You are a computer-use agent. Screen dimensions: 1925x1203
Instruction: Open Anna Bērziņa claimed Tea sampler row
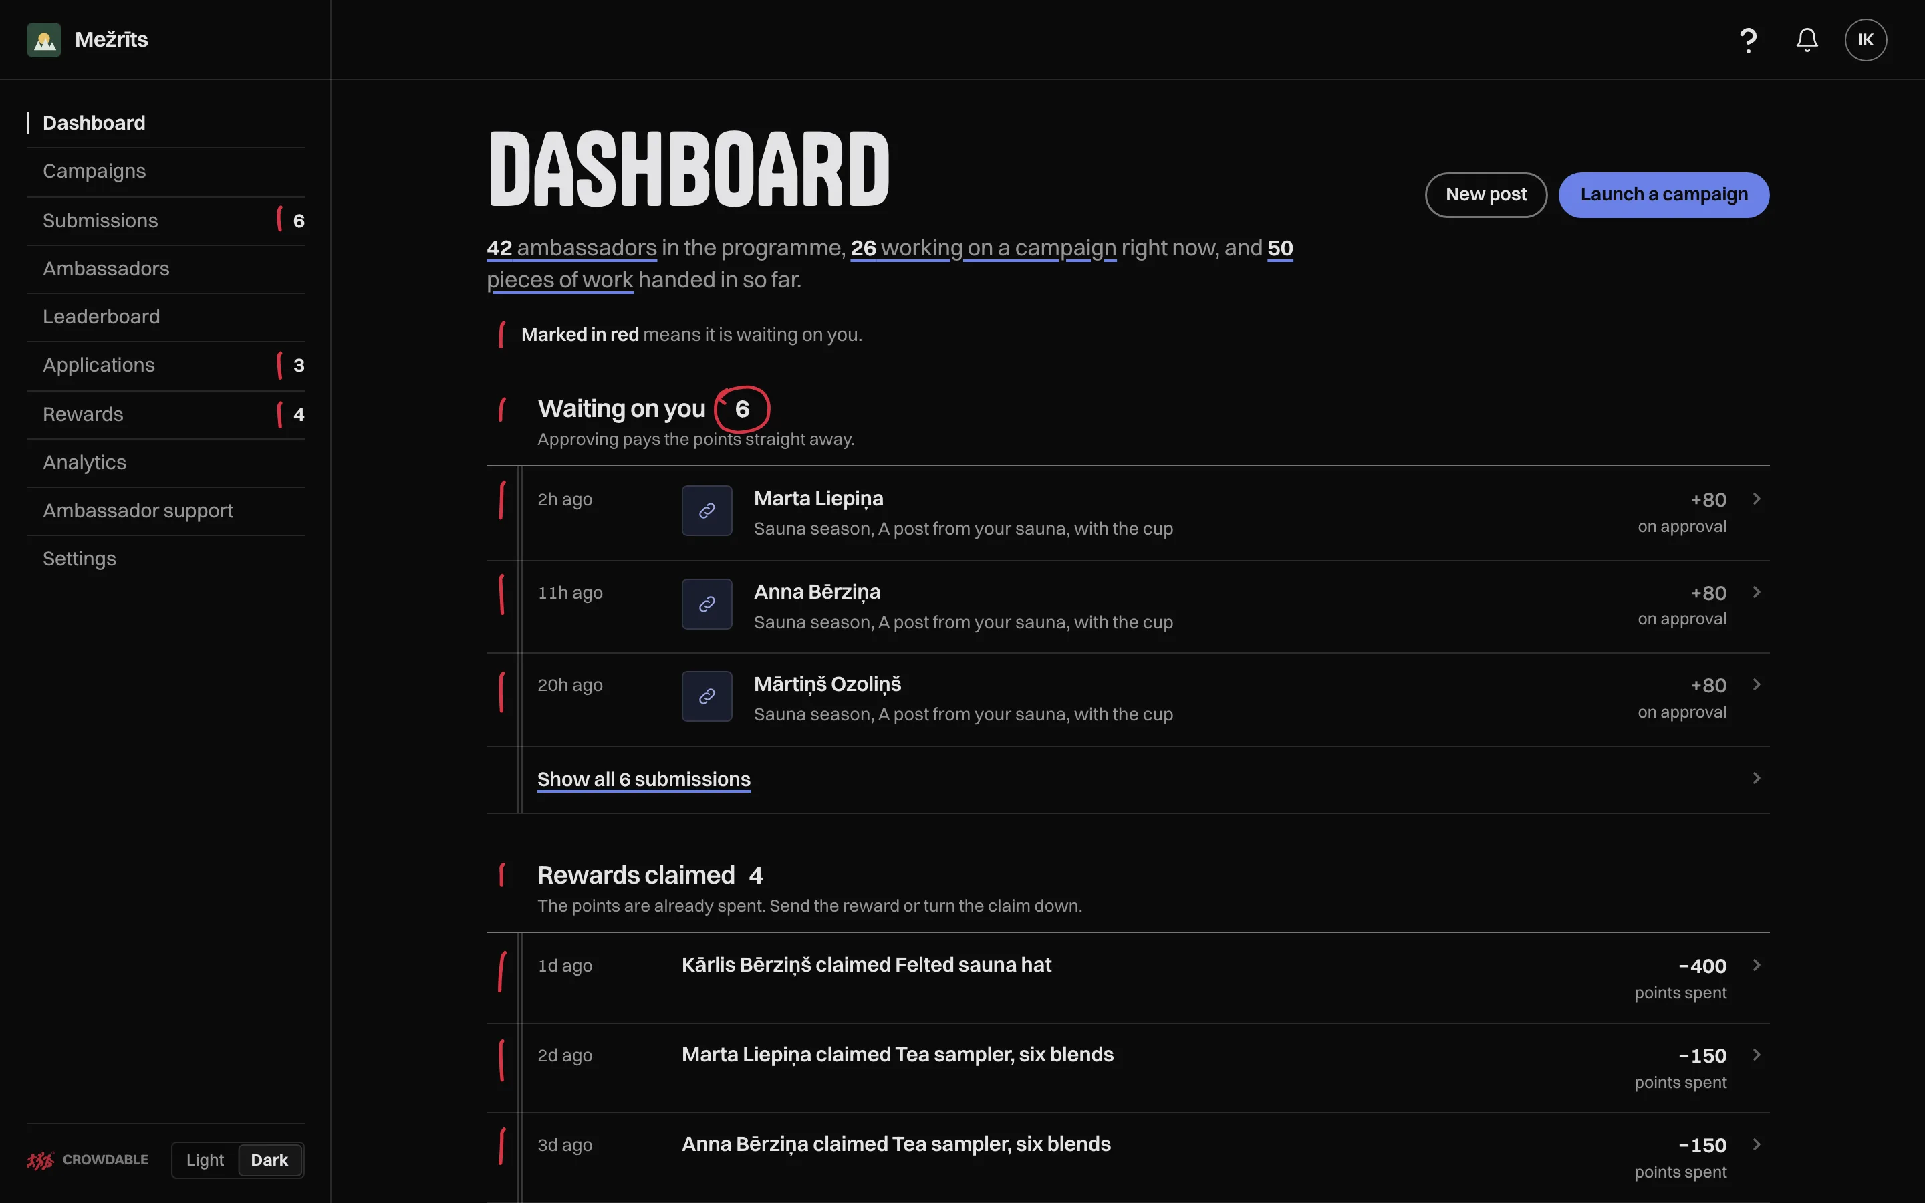click(x=1128, y=1158)
